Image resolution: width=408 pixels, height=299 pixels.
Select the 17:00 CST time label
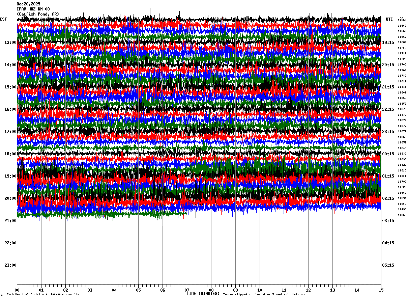point(10,132)
